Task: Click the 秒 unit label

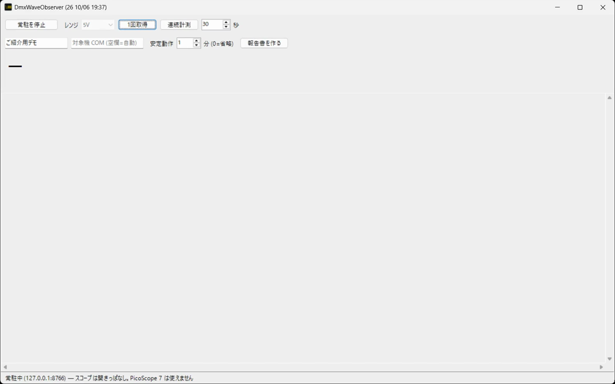Action: (x=236, y=25)
